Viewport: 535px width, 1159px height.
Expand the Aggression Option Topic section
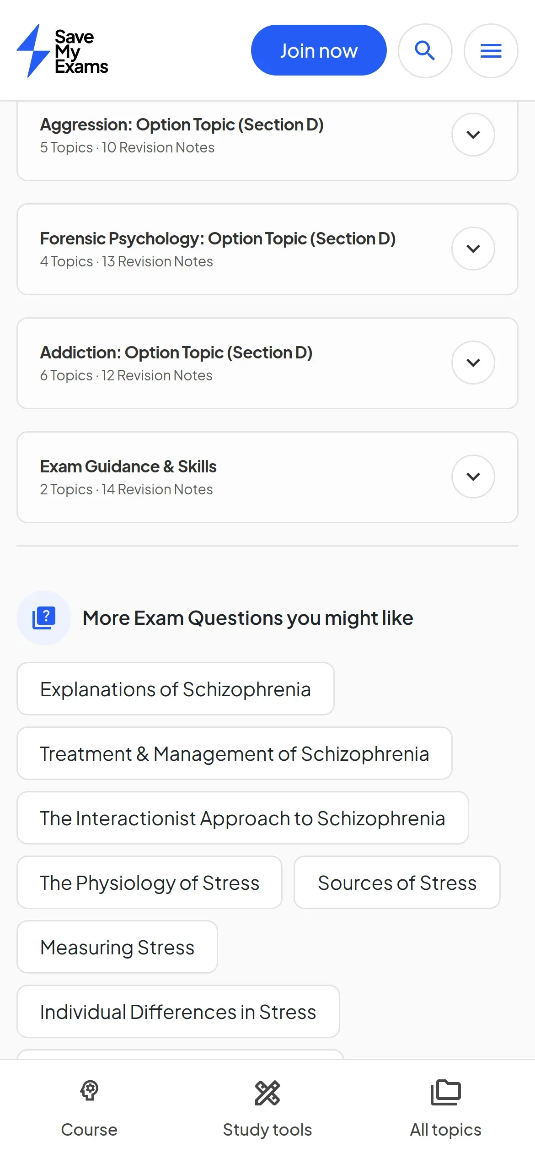click(473, 135)
